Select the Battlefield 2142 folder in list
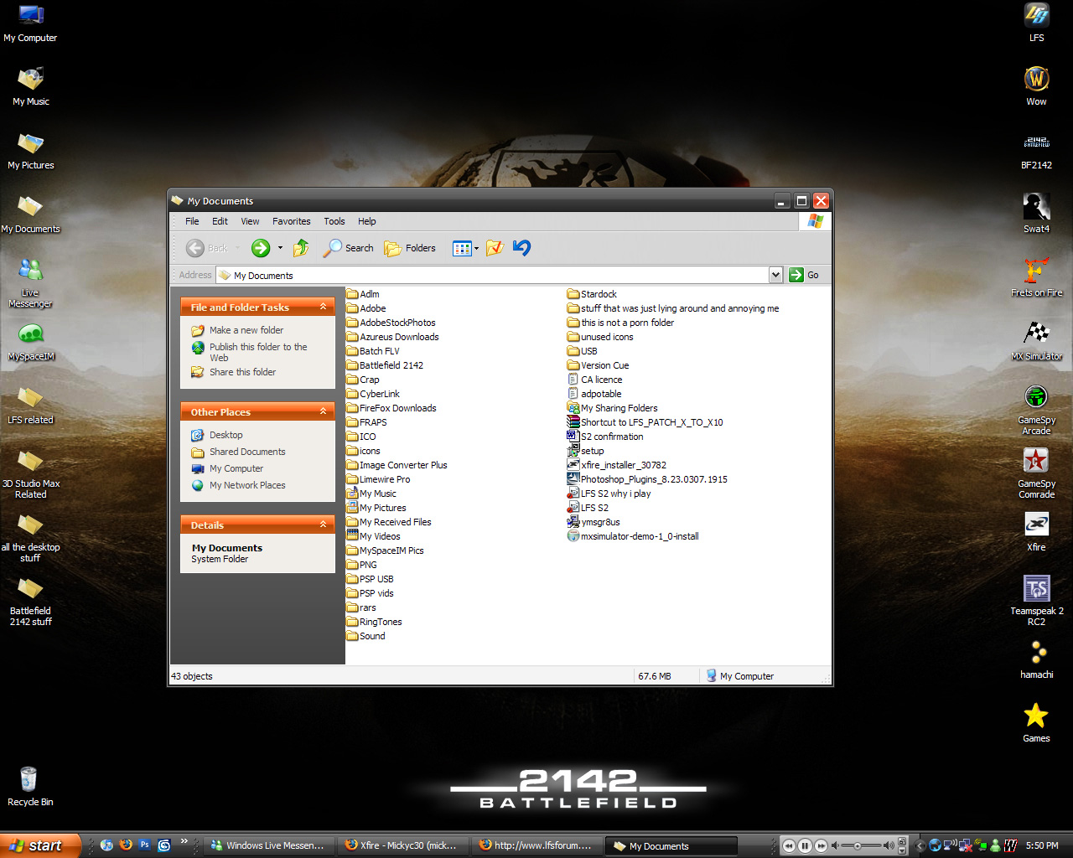The height and width of the screenshot is (858, 1073). (x=385, y=365)
